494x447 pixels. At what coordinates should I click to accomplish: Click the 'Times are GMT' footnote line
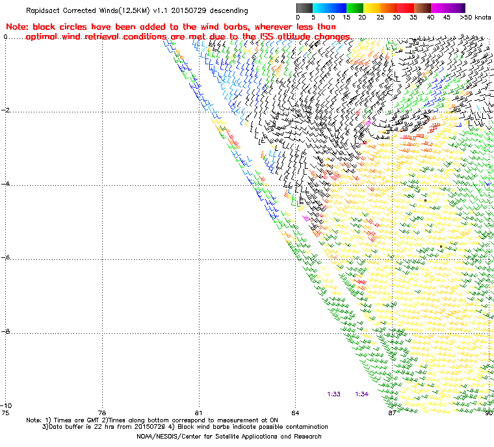point(152,420)
